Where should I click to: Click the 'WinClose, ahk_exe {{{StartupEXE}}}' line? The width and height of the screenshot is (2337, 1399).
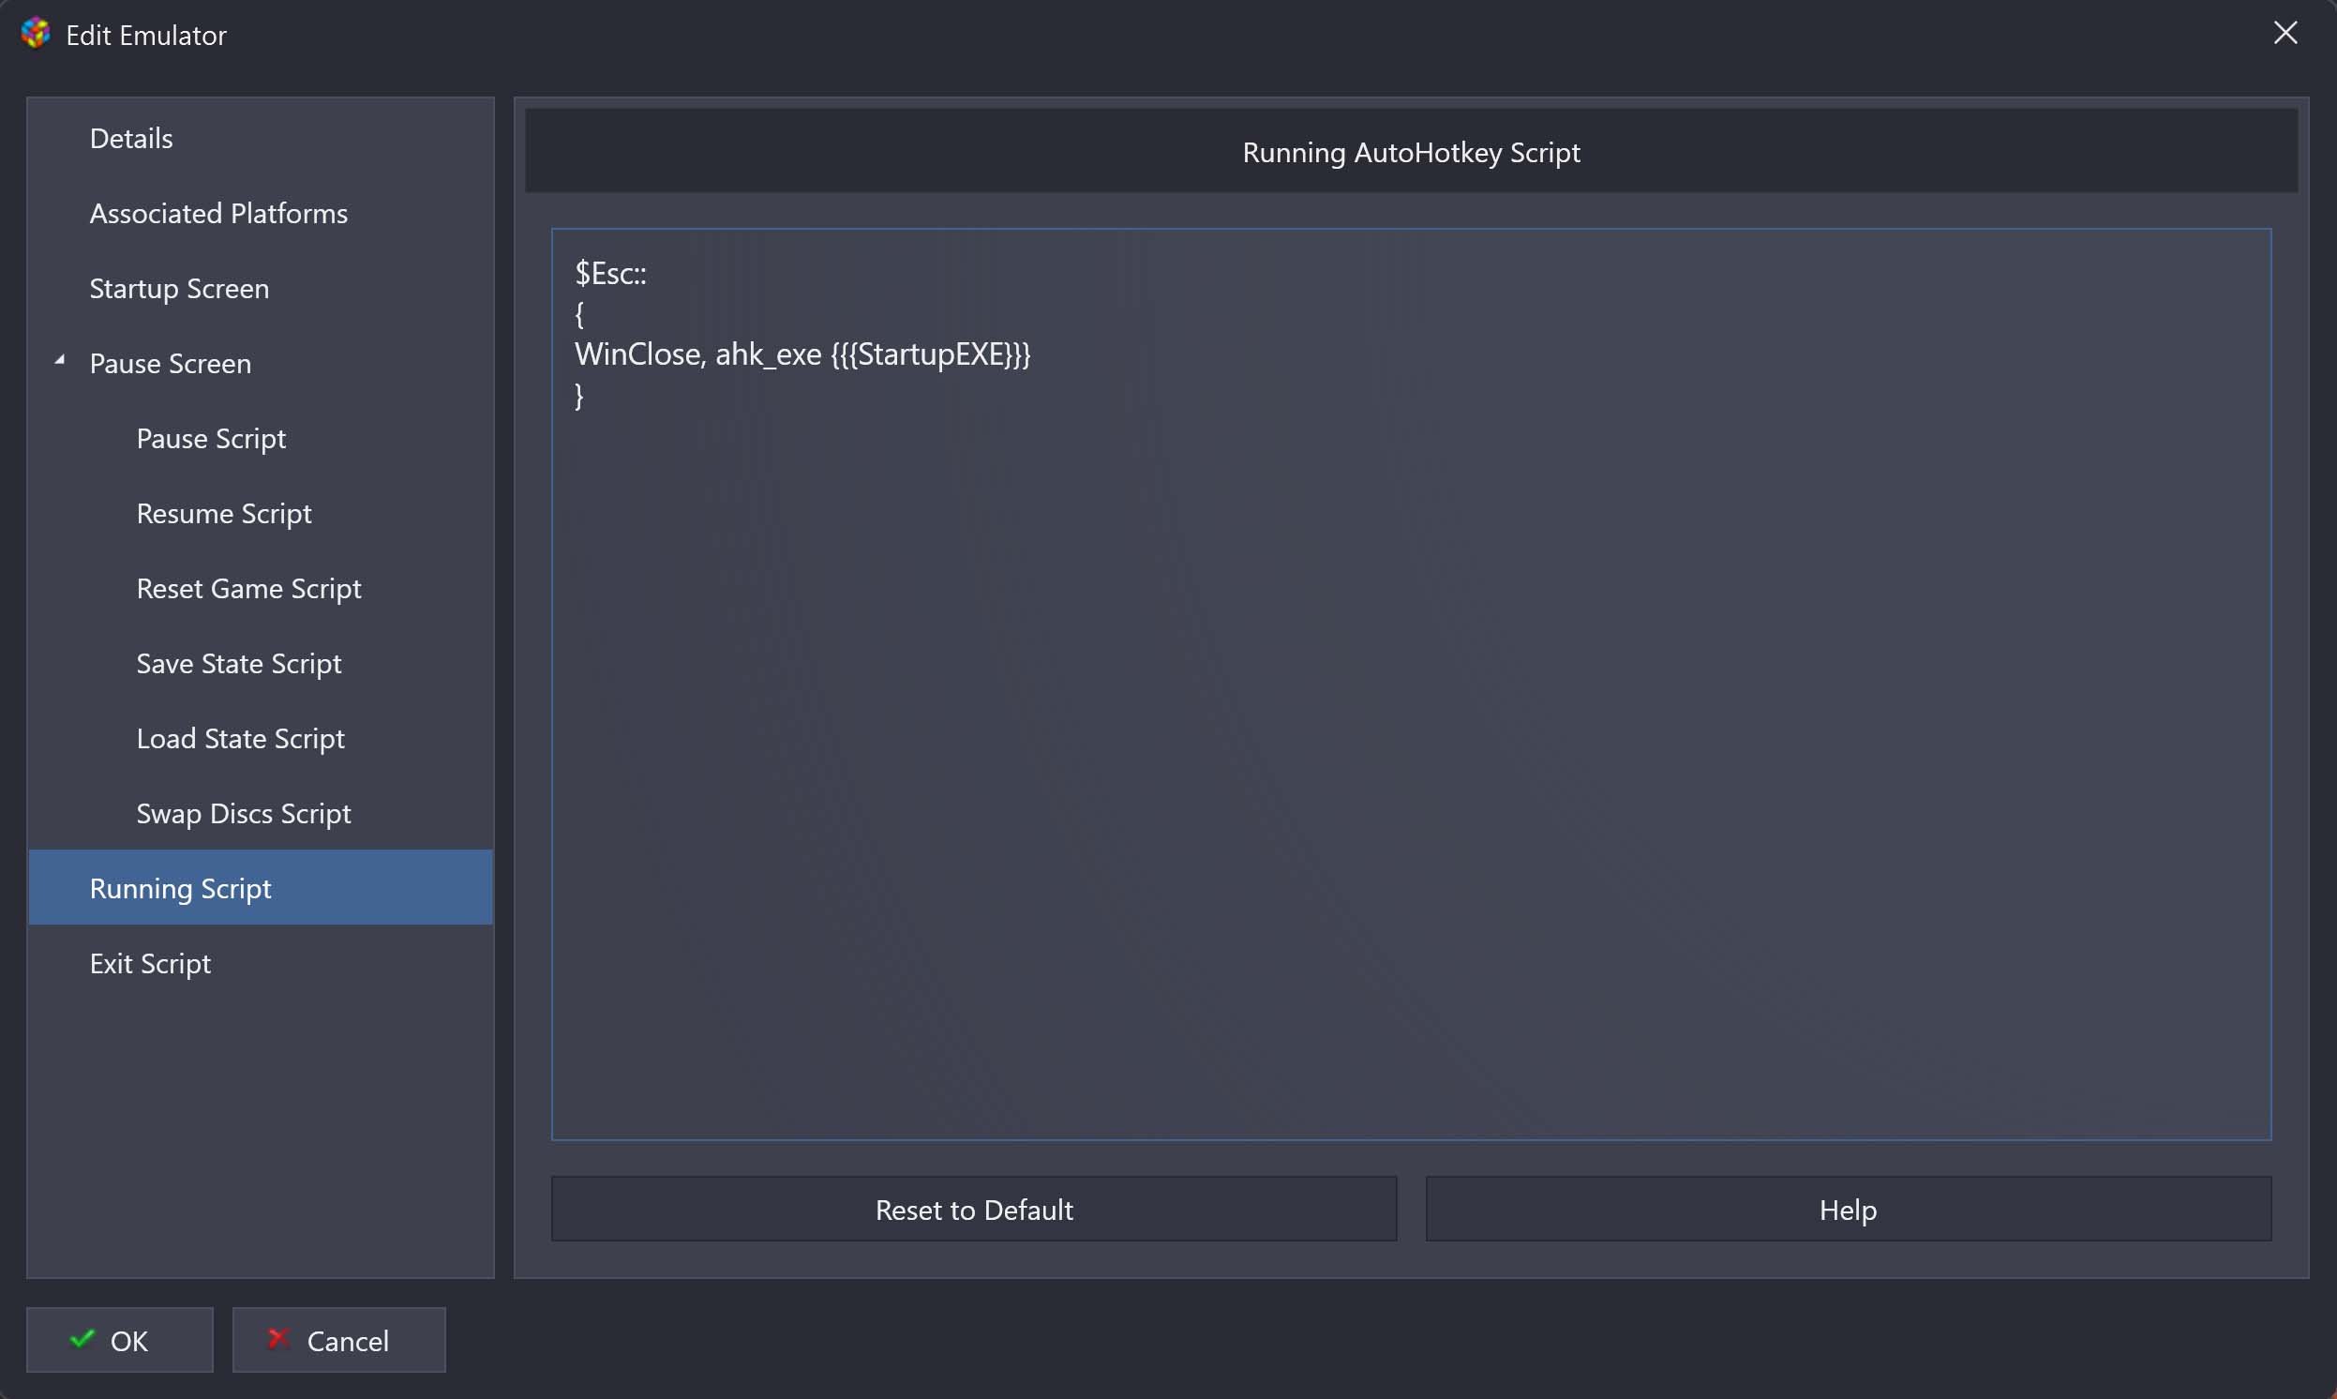tap(801, 354)
